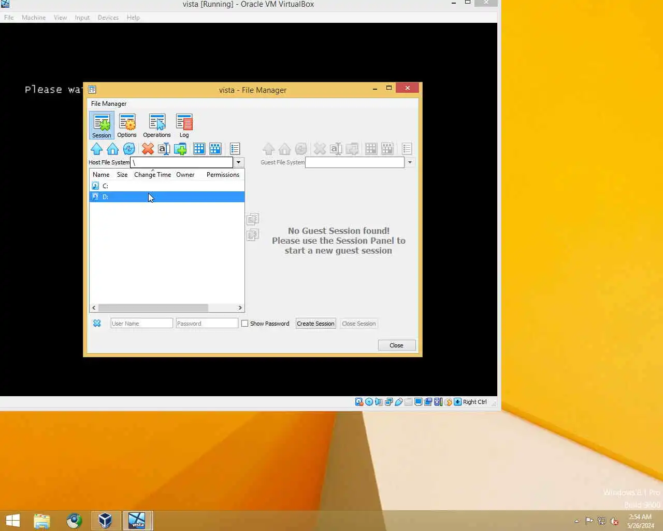Click the Guest File System path field
Image resolution: width=663 pixels, height=531 pixels.
(355, 162)
